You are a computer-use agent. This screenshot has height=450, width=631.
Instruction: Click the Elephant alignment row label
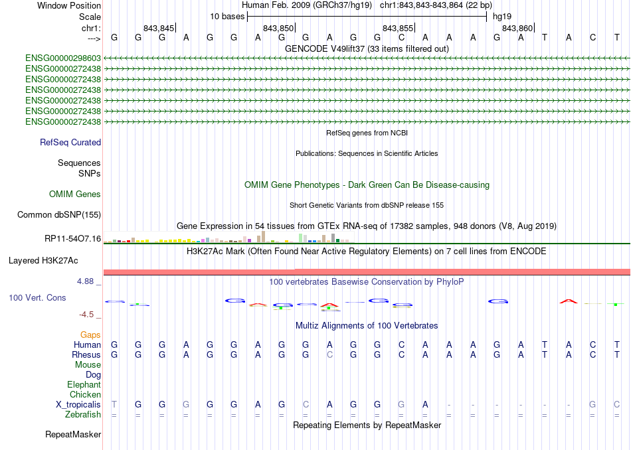point(84,384)
